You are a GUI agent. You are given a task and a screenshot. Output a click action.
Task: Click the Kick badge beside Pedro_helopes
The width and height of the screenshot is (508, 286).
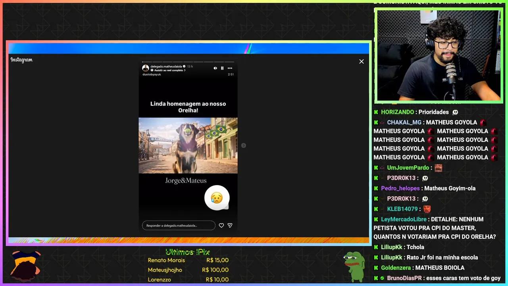pos(376,188)
